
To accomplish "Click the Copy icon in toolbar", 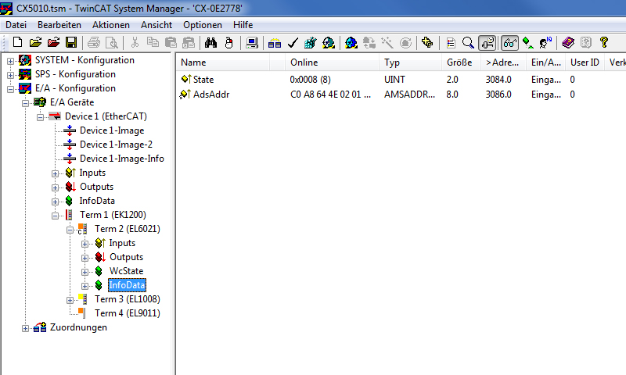I will click(x=153, y=42).
